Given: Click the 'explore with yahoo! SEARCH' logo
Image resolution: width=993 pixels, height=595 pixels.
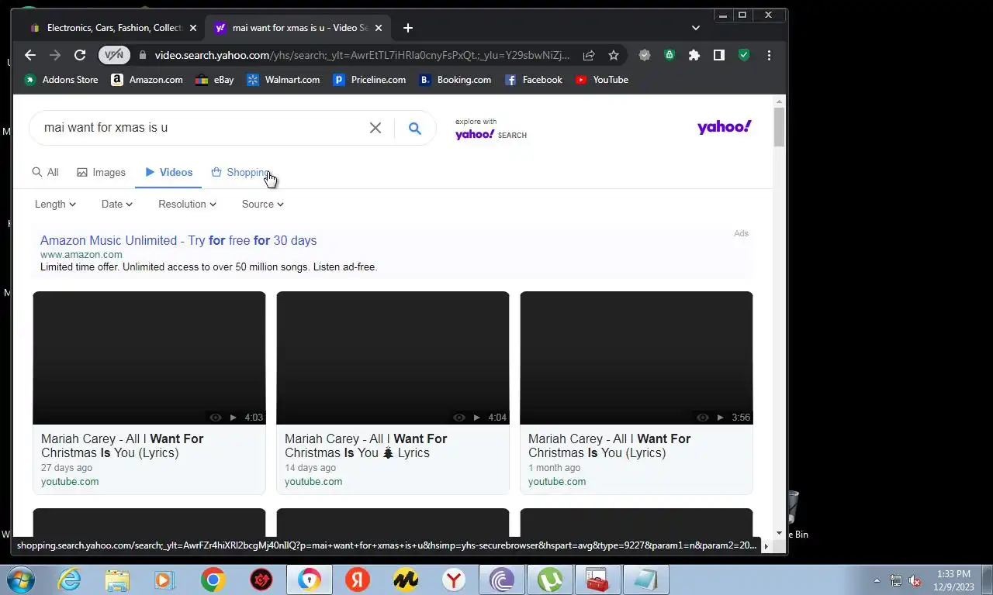Looking at the screenshot, I should (491, 129).
